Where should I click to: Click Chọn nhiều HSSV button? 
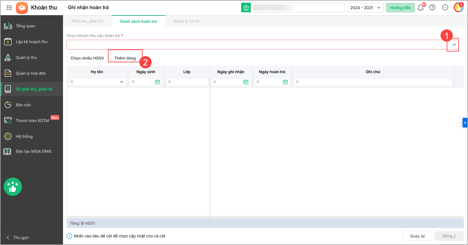[x=87, y=58]
